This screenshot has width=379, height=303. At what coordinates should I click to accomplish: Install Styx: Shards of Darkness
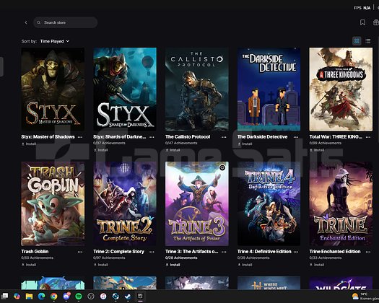coord(101,150)
